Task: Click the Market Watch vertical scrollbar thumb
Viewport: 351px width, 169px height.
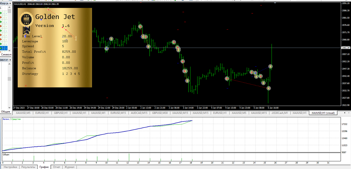Action: [9, 11]
